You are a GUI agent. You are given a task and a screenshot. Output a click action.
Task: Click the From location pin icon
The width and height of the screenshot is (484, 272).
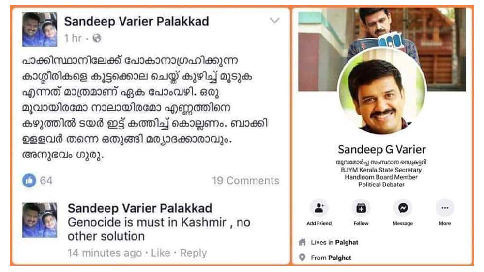(302, 258)
